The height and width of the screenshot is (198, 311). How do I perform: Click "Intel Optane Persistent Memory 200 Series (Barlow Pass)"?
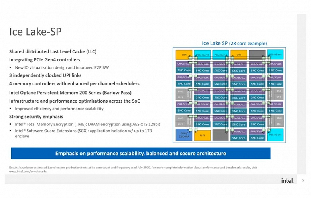[70, 93]
